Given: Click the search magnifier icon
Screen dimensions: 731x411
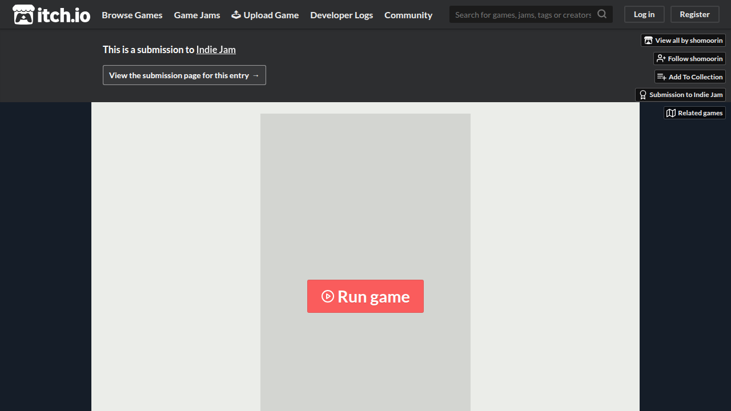Looking at the screenshot, I should pos(602,14).
